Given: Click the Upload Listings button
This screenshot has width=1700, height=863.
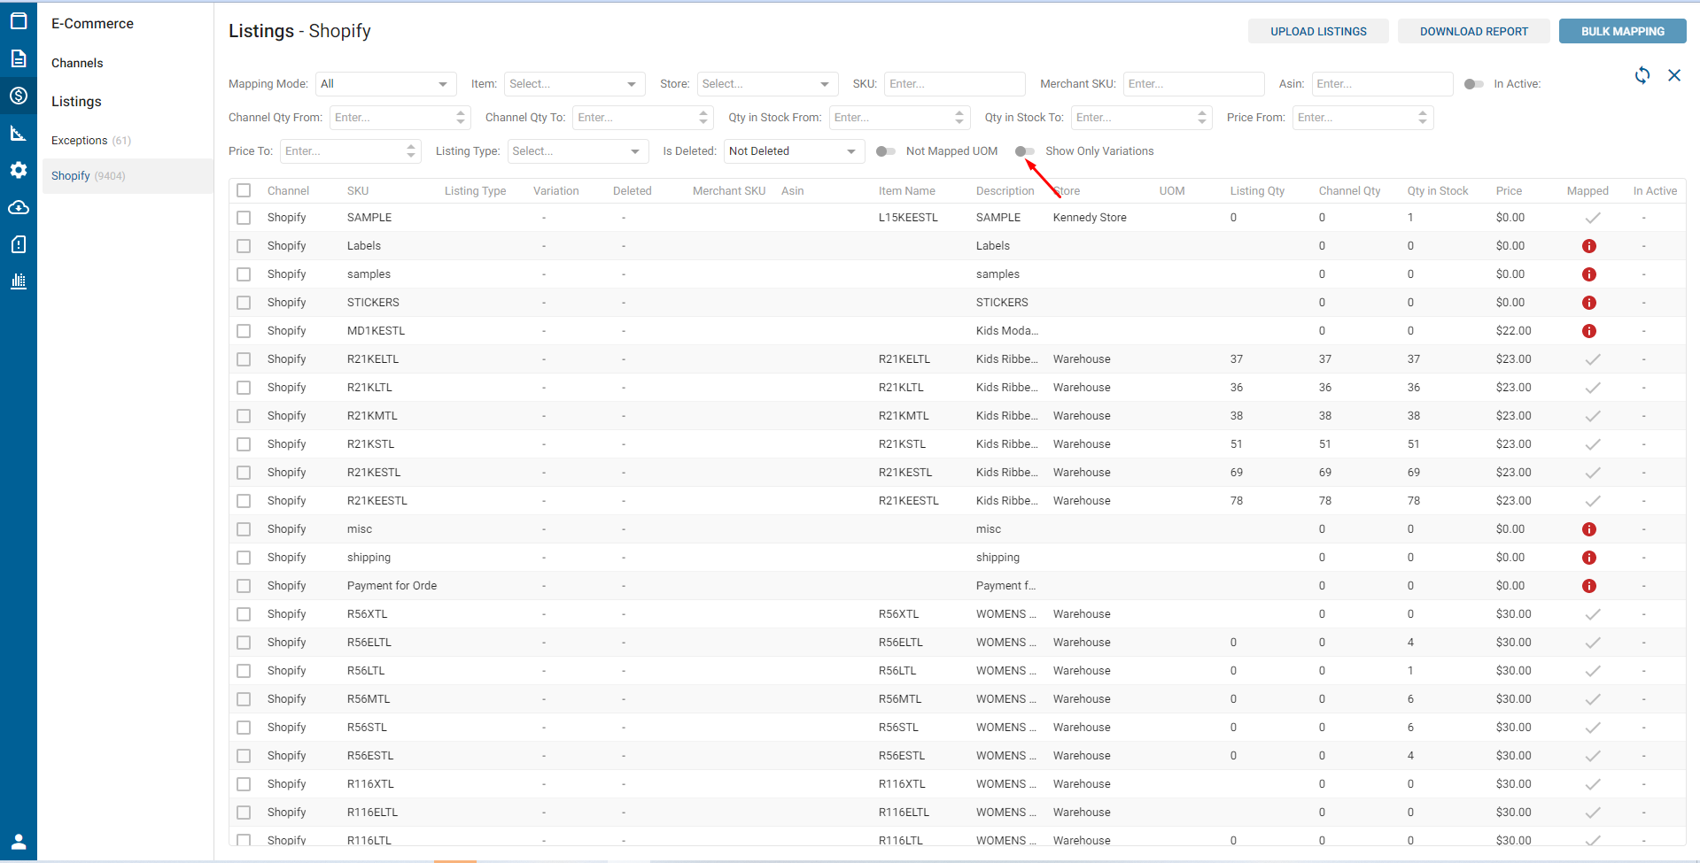Looking at the screenshot, I should 1318,31.
